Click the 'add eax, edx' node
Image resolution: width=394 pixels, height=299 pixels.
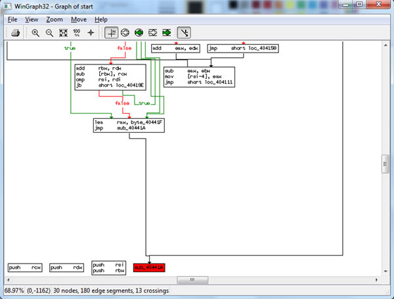[175, 48]
